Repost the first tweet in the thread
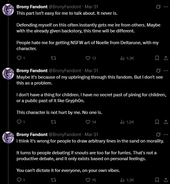170x184 pixels. coord(54,58)
